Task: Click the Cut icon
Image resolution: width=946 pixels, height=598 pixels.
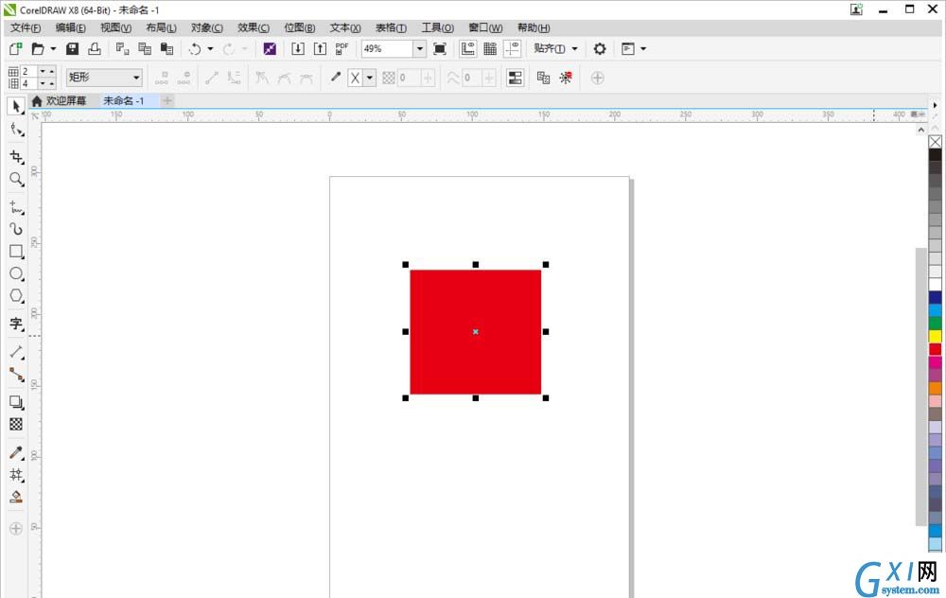Action: 122,49
